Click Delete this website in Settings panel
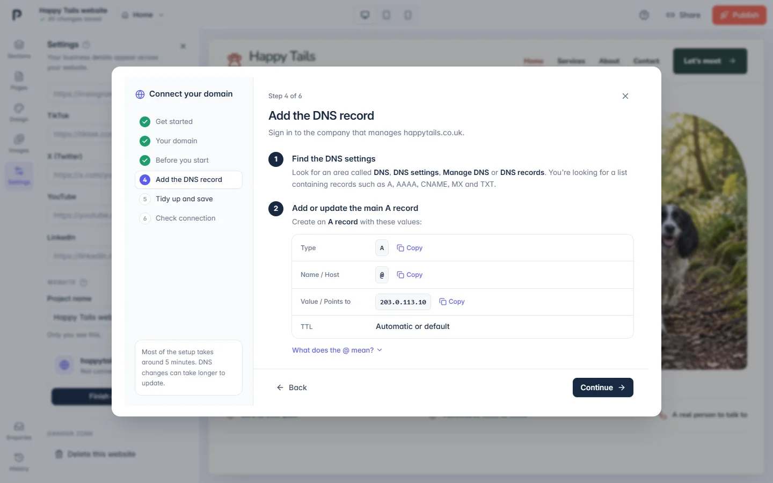Screen dimensions: 773x483 point(96,454)
